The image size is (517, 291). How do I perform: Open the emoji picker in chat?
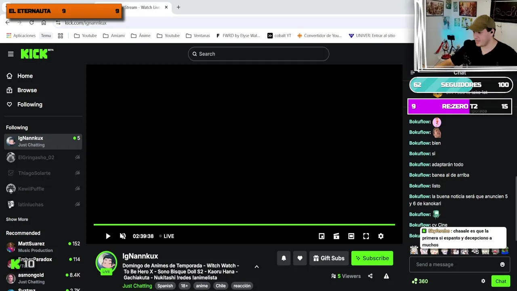pyautogui.click(x=502, y=264)
